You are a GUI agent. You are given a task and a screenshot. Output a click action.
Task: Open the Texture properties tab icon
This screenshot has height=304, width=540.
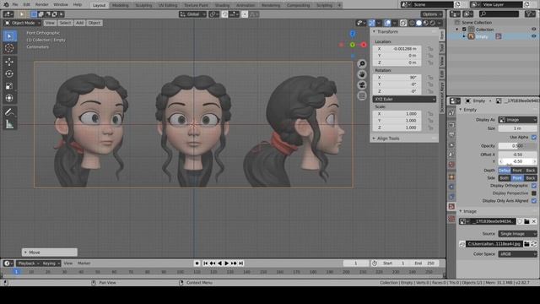click(x=451, y=219)
